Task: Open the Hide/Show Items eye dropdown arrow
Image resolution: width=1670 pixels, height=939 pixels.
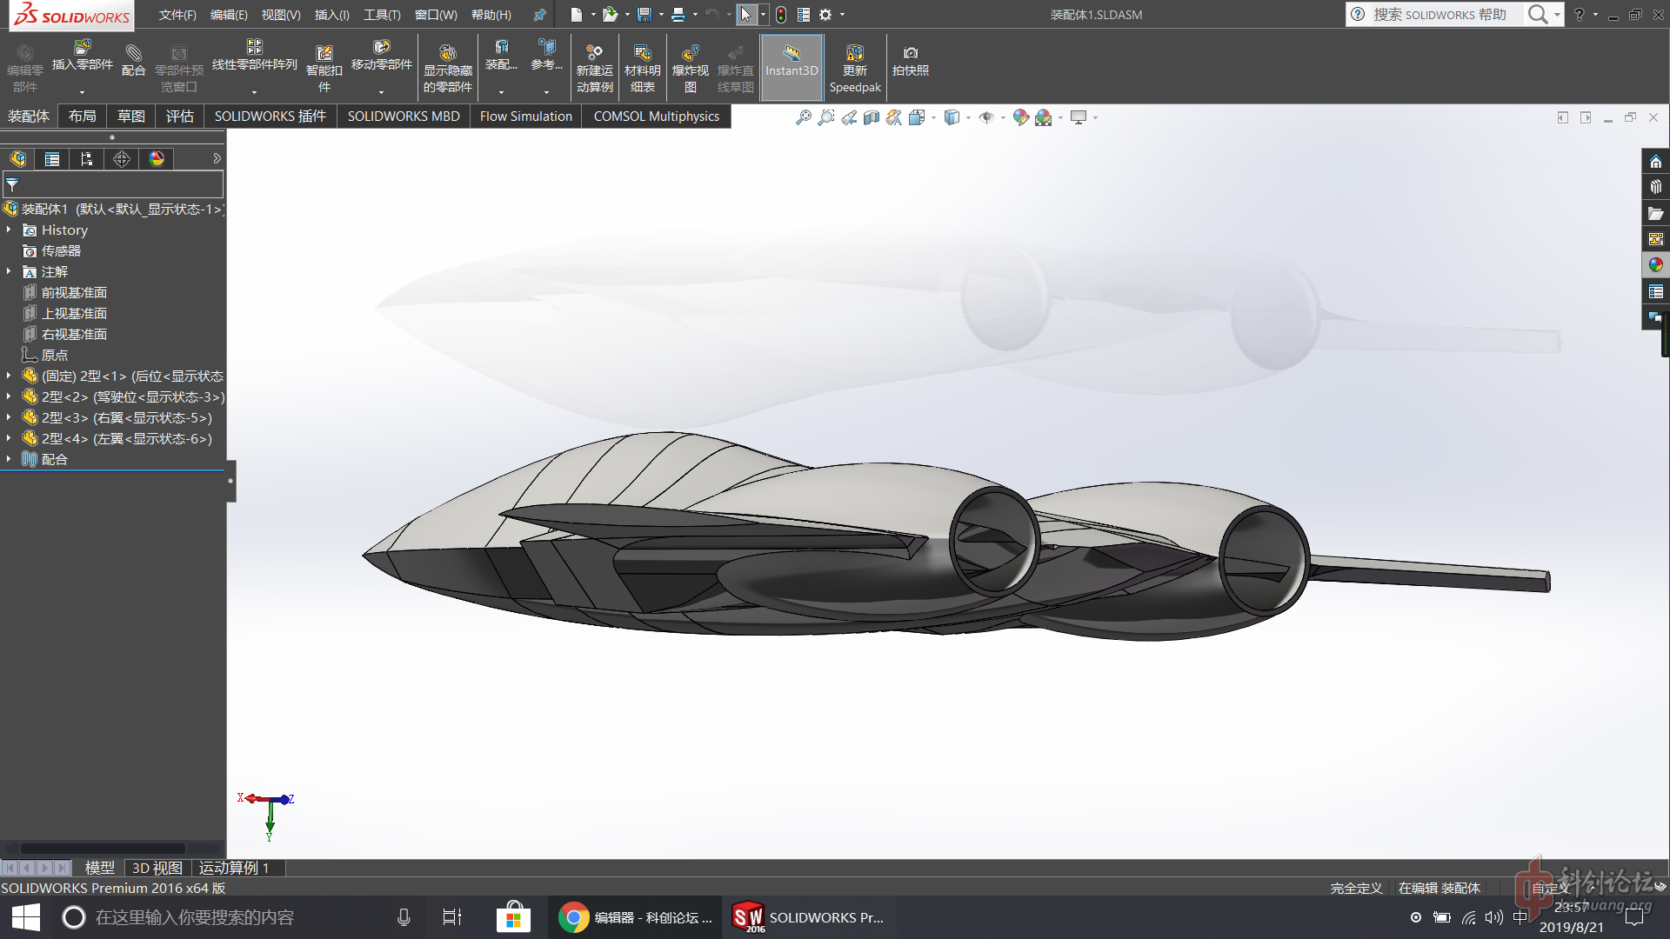Action: point(1003,117)
